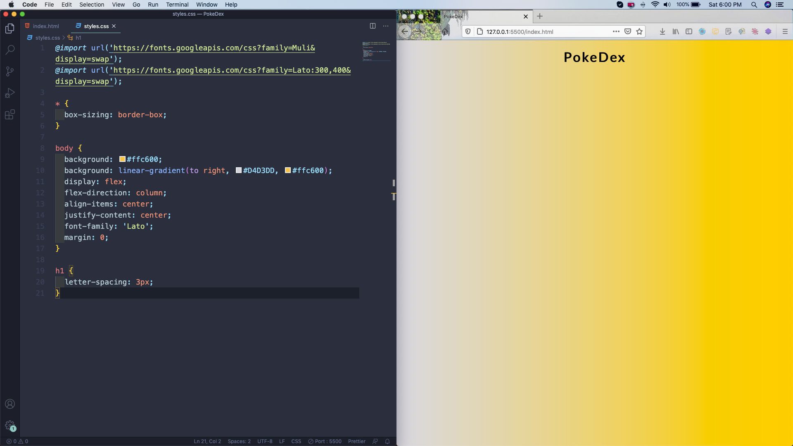Open Firefox downloads panel

coord(662,31)
